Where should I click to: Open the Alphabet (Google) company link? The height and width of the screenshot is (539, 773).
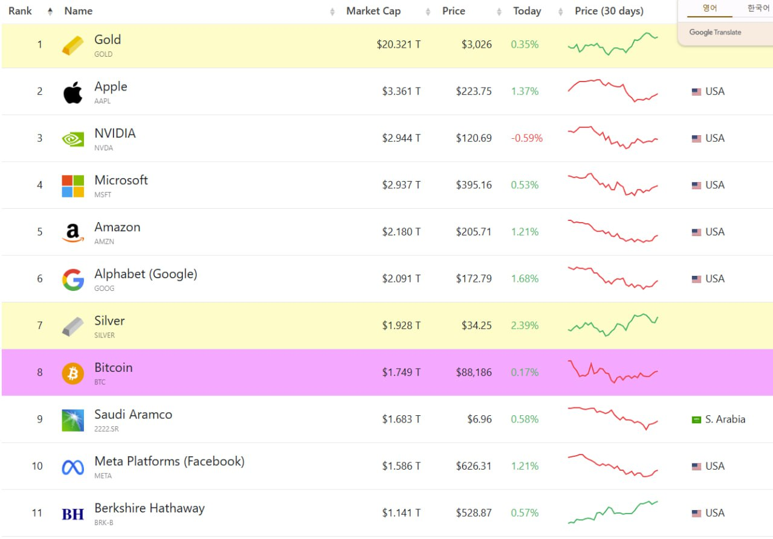click(146, 274)
